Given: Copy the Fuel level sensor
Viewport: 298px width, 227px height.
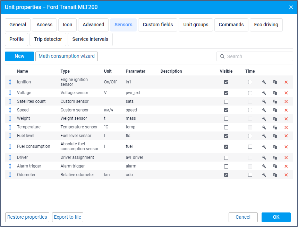Looking at the screenshot, I should 275,136.
